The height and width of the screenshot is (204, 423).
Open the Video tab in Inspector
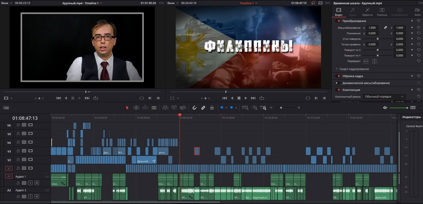click(x=338, y=12)
